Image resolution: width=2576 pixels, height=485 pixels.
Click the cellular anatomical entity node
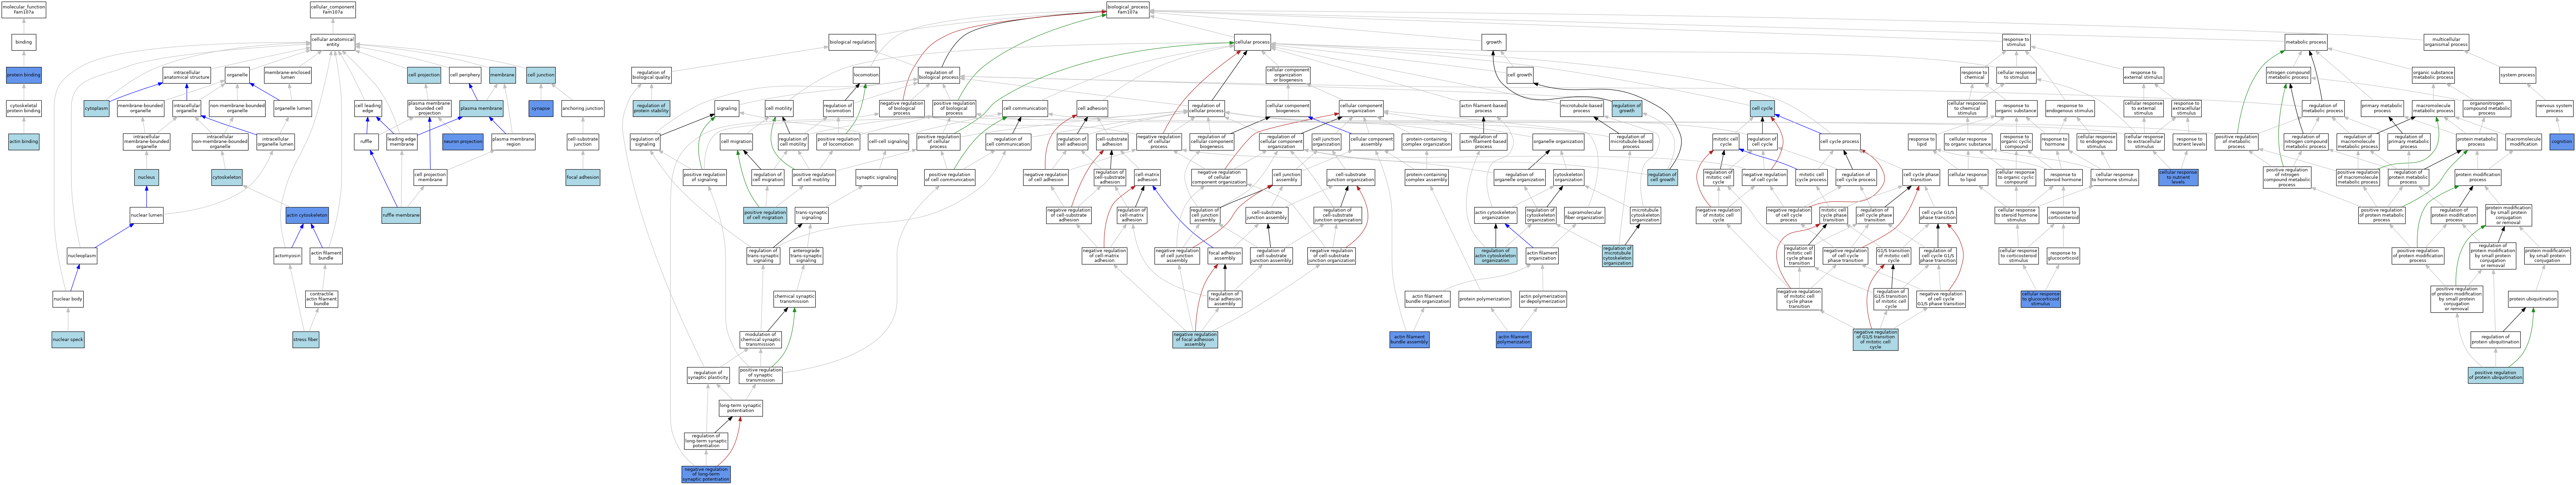click(333, 42)
